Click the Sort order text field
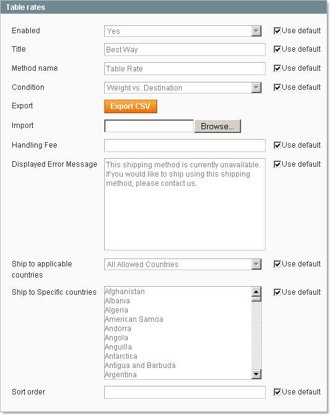This screenshot has height=416, width=331. (x=185, y=392)
